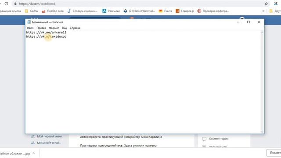Bookmark this page with the star icon
Image resolution: width=281 pixels, height=158 pixels.
[x=267, y=4]
